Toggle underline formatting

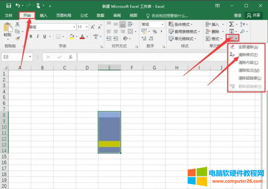tap(45, 37)
